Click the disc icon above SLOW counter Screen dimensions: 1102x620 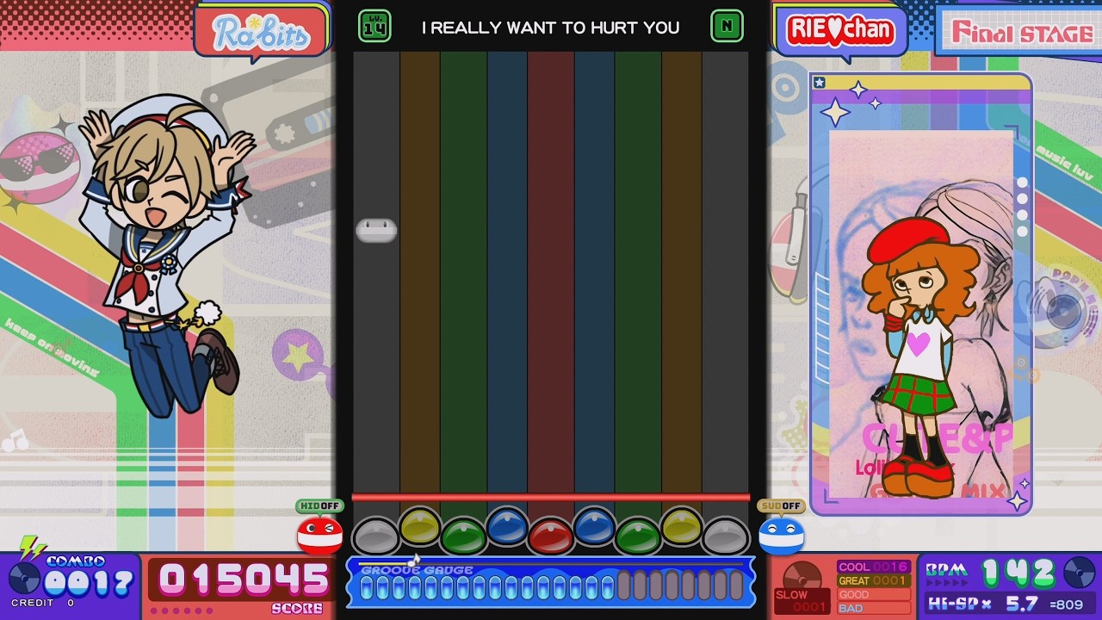point(802,574)
